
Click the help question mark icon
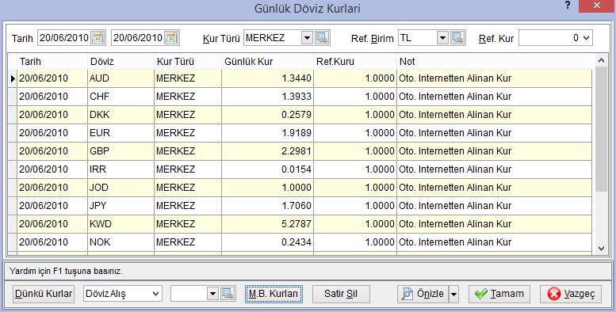pyautogui.click(x=568, y=6)
